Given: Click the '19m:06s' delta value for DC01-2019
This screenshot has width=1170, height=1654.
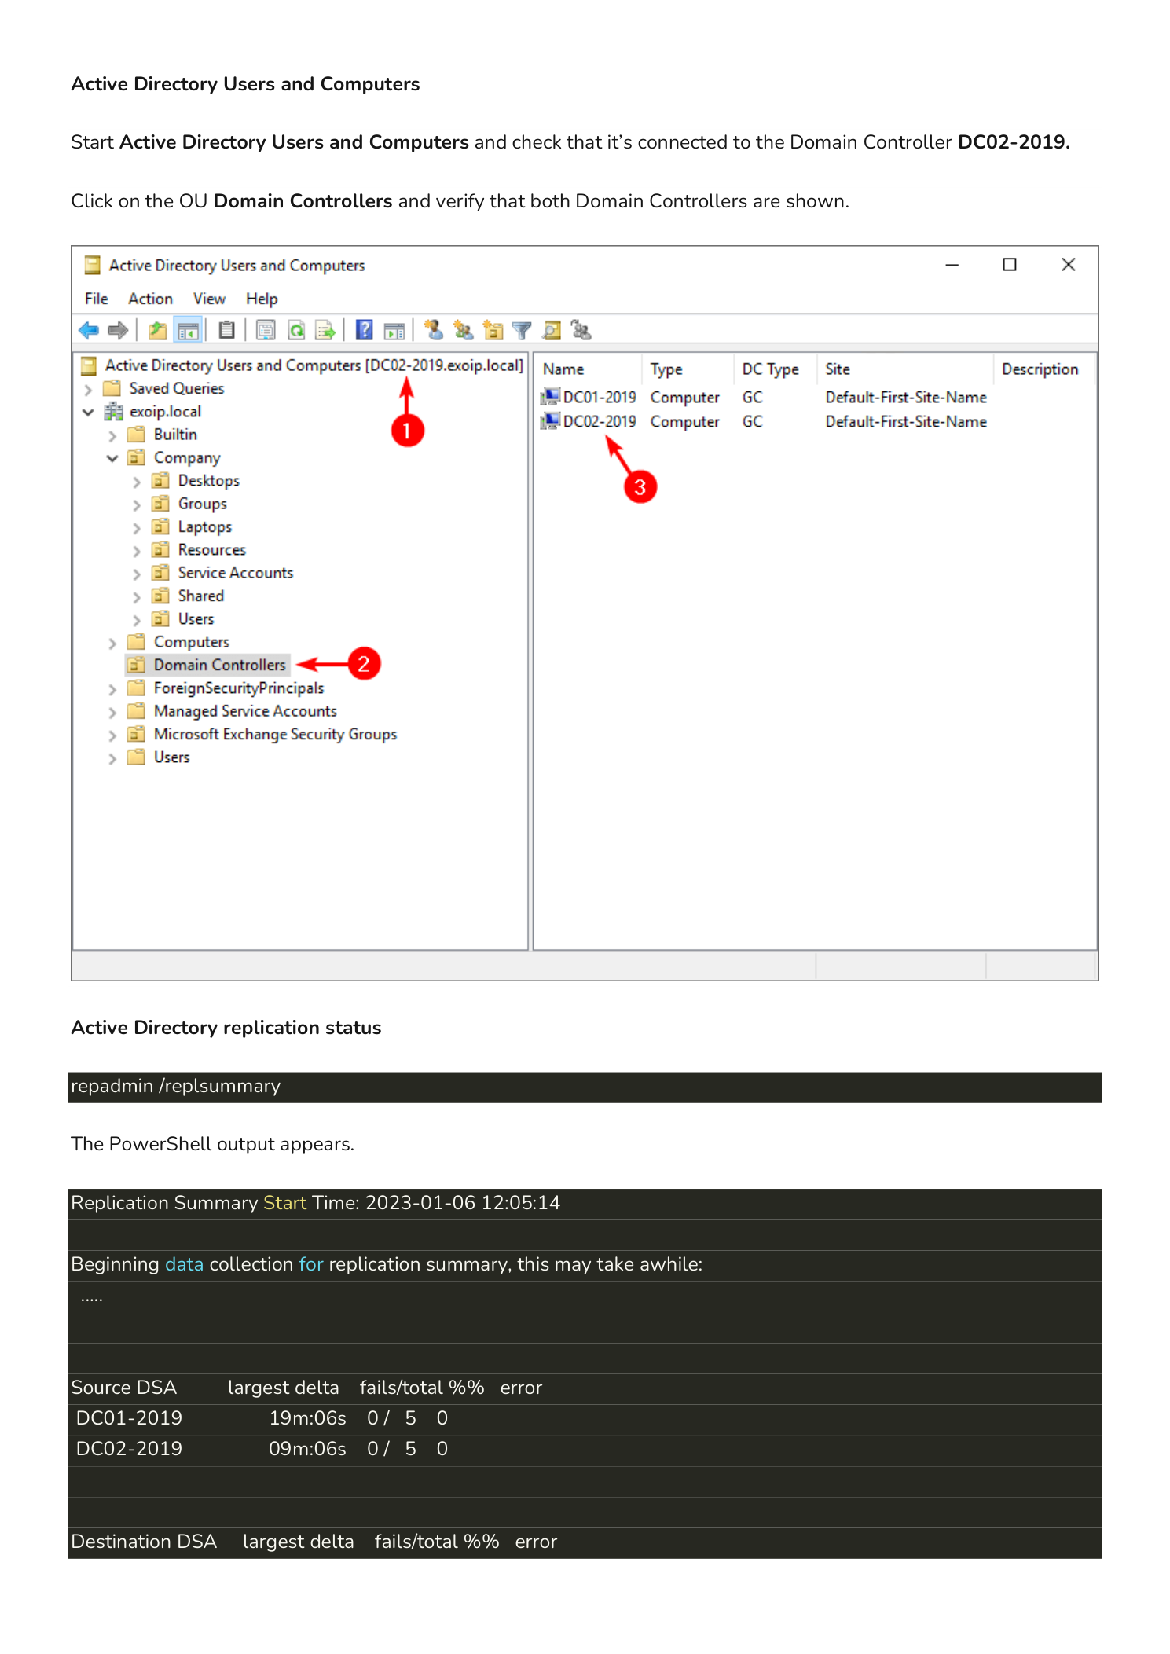Looking at the screenshot, I should (x=307, y=1418).
